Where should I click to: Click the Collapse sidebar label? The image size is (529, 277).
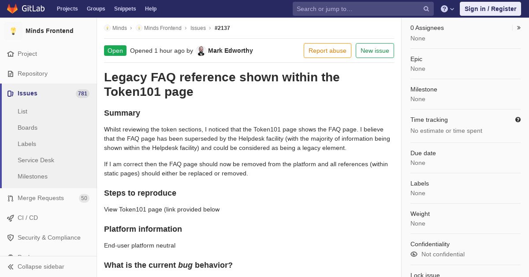[41, 266]
